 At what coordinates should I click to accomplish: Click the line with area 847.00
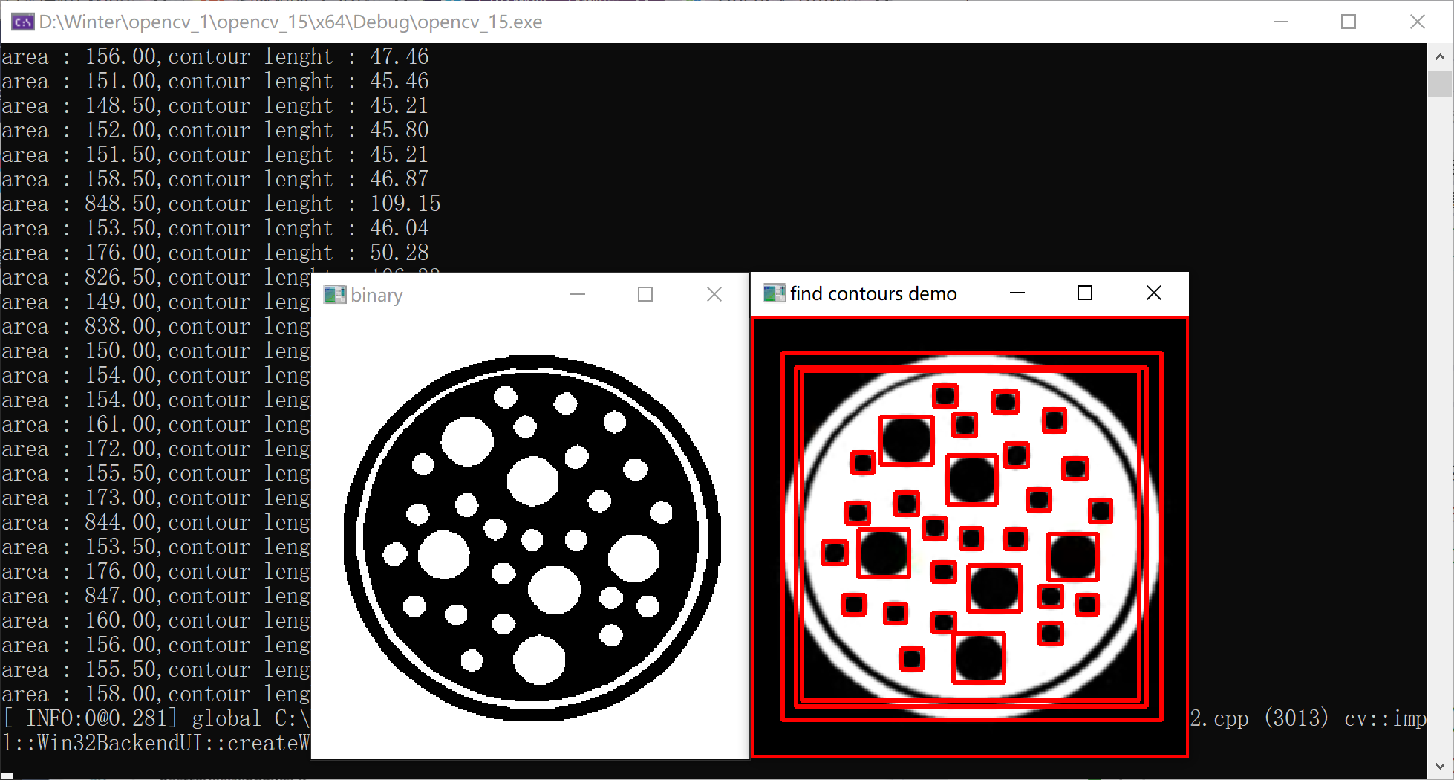point(156,596)
